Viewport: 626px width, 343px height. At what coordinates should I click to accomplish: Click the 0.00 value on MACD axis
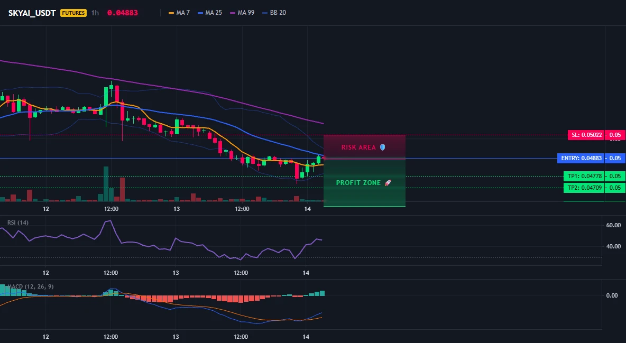tap(612, 295)
